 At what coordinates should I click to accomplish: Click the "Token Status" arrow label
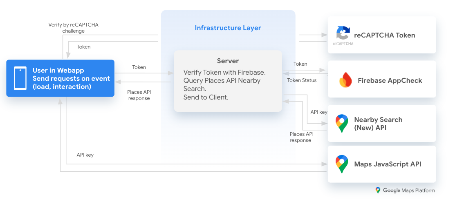point(302,80)
